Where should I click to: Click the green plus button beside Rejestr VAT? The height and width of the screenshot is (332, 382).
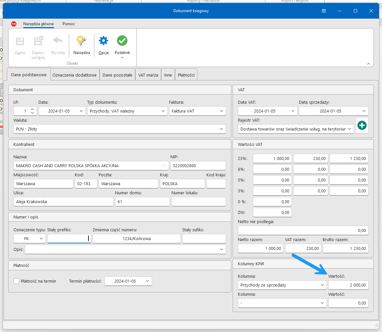pos(362,126)
